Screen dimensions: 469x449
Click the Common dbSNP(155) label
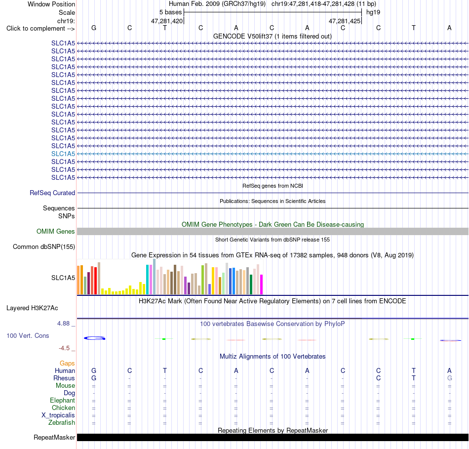43,246
